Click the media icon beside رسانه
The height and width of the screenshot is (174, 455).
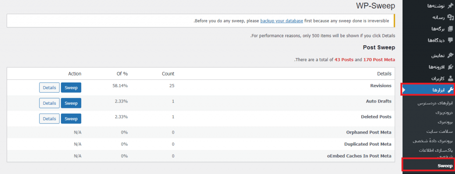[450, 17]
